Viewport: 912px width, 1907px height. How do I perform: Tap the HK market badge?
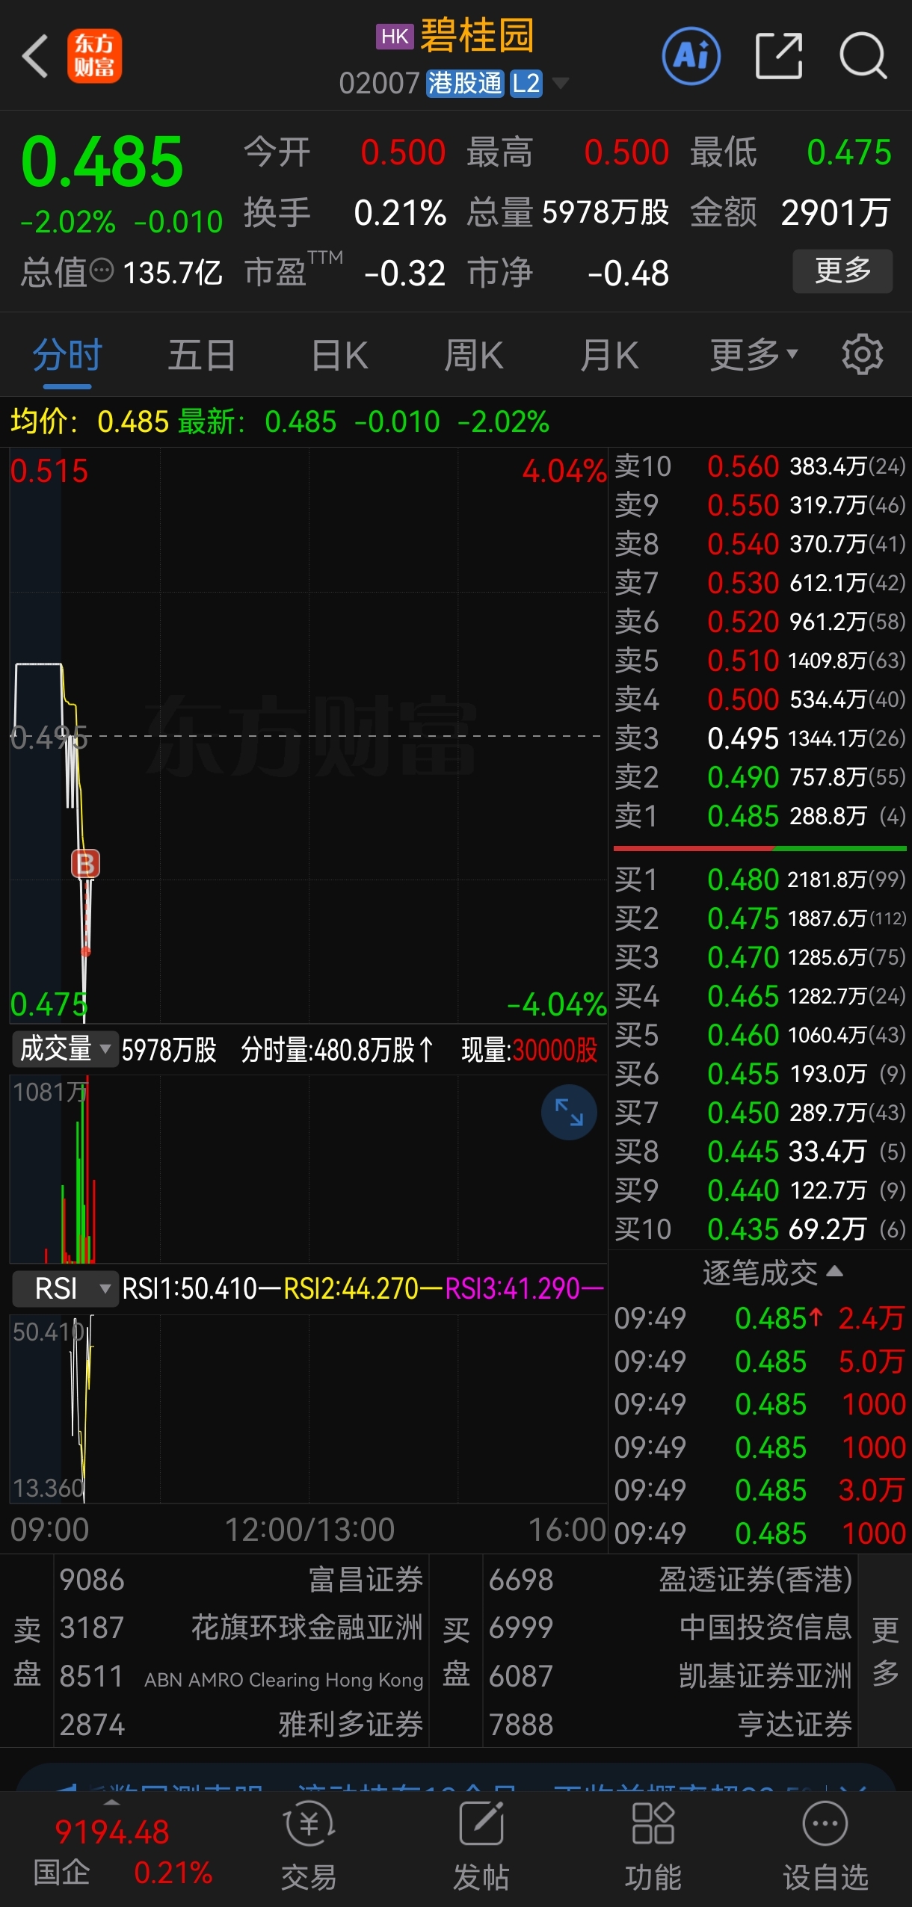(x=395, y=37)
